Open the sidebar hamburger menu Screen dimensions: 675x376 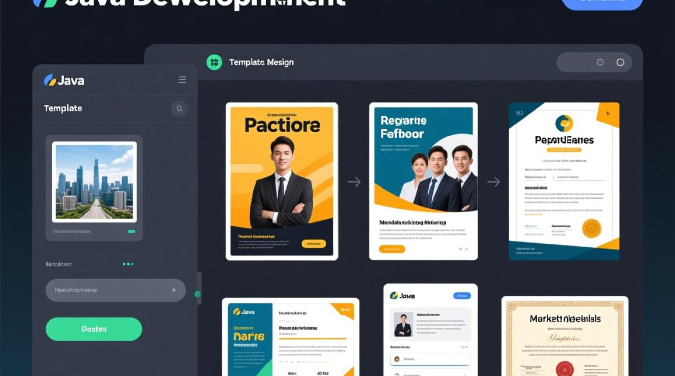pos(182,80)
